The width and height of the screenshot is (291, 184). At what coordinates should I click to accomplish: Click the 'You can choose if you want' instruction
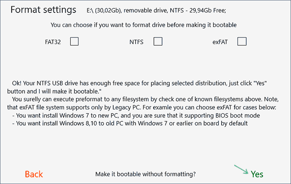(143, 25)
